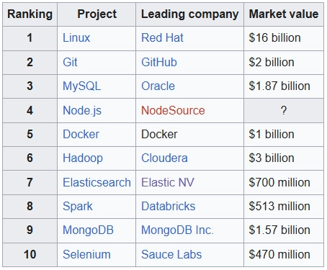Viewport: 327px width, 270px height.
Task: Open the MongoDB project link
Action: click(88, 230)
